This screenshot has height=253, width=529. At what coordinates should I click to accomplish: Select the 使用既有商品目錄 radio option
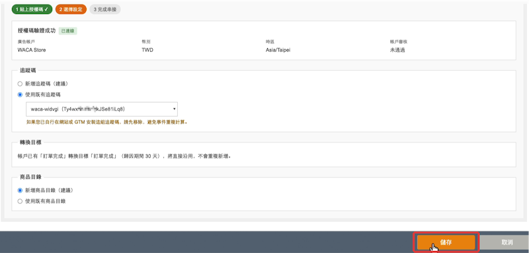pos(20,201)
